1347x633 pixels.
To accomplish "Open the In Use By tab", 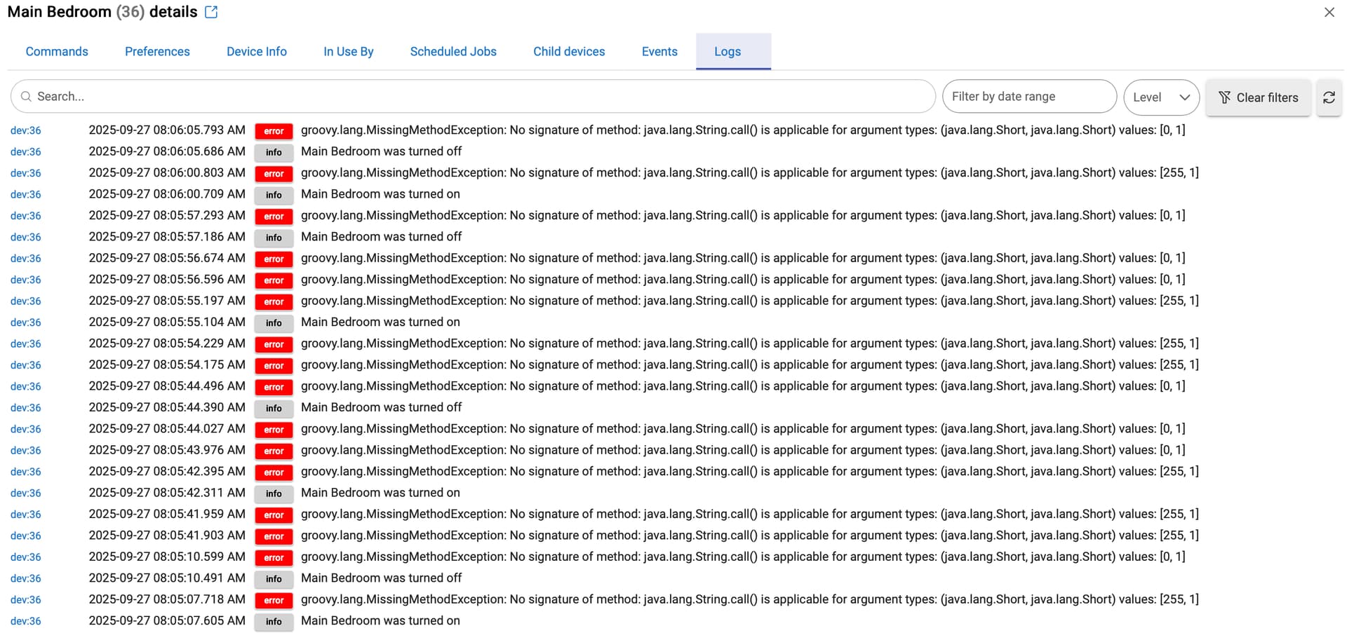I will point(348,52).
